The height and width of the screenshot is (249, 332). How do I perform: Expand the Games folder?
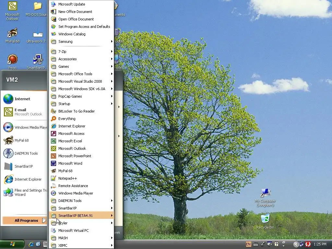(x=81, y=66)
